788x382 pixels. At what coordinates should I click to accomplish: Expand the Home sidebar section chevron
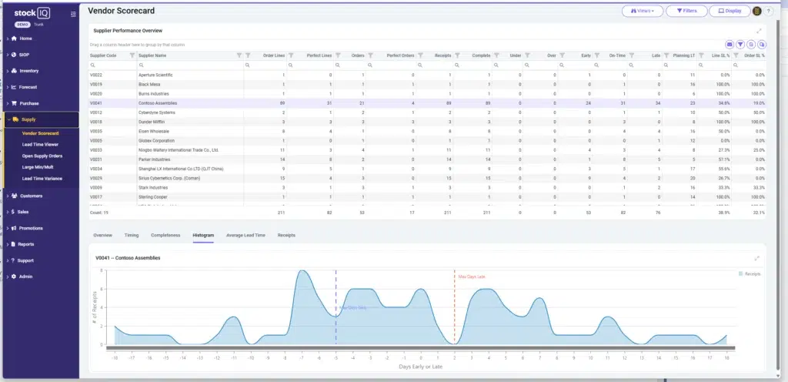click(8, 39)
